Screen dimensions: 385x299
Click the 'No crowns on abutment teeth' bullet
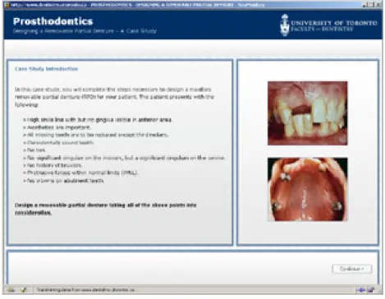tap(63, 181)
